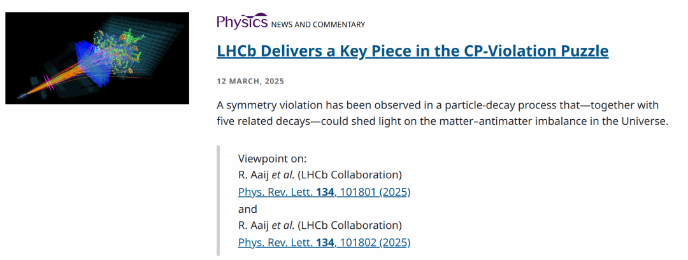This screenshot has width=688, height=260.
Task: Click the gray bar beside the citation block
Action: pos(219,200)
